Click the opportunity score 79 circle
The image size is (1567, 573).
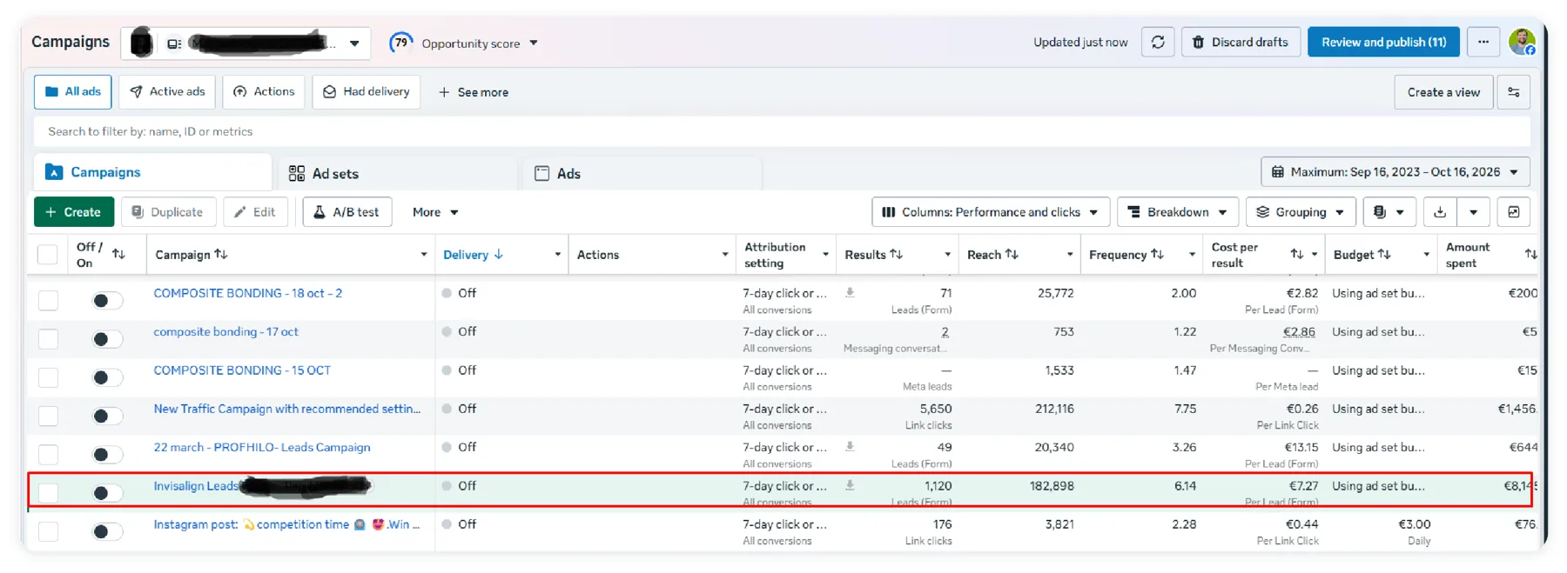coord(400,43)
